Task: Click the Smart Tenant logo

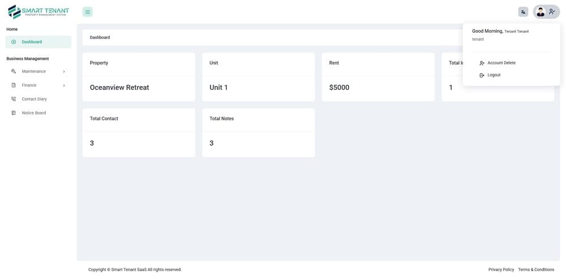Action: (x=38, y=11)
